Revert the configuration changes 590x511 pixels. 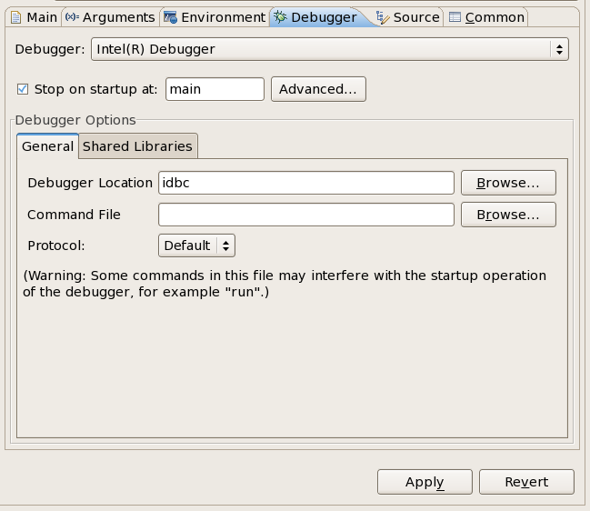[526, 482]
